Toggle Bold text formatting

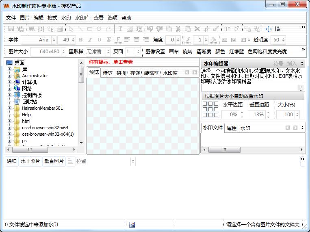[80, 40]
